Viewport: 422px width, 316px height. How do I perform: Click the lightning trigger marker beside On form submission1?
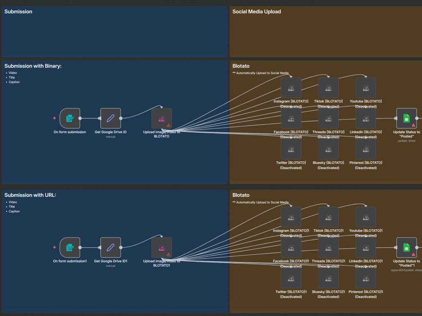pos(54,247)
